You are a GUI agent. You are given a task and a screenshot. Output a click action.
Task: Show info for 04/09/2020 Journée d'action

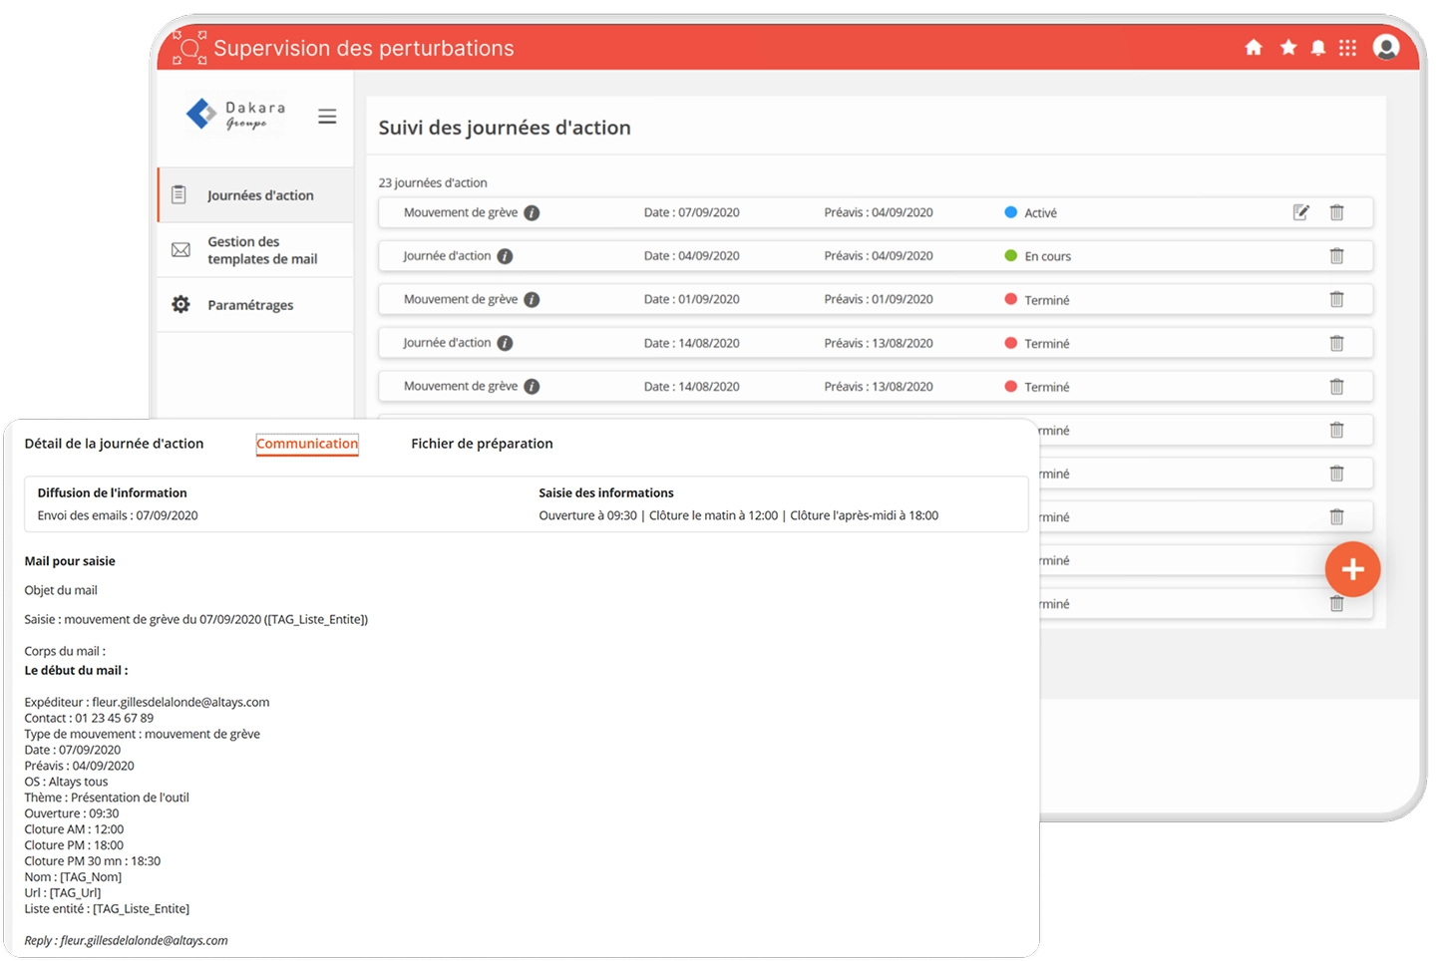[x=505, y=256]
